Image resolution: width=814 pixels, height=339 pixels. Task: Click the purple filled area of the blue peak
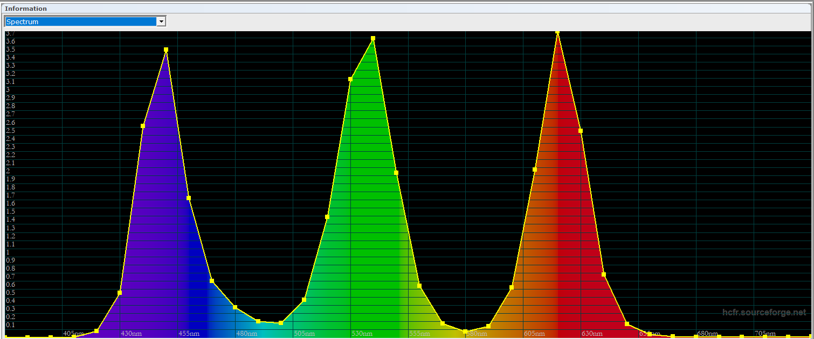[156, 215]
